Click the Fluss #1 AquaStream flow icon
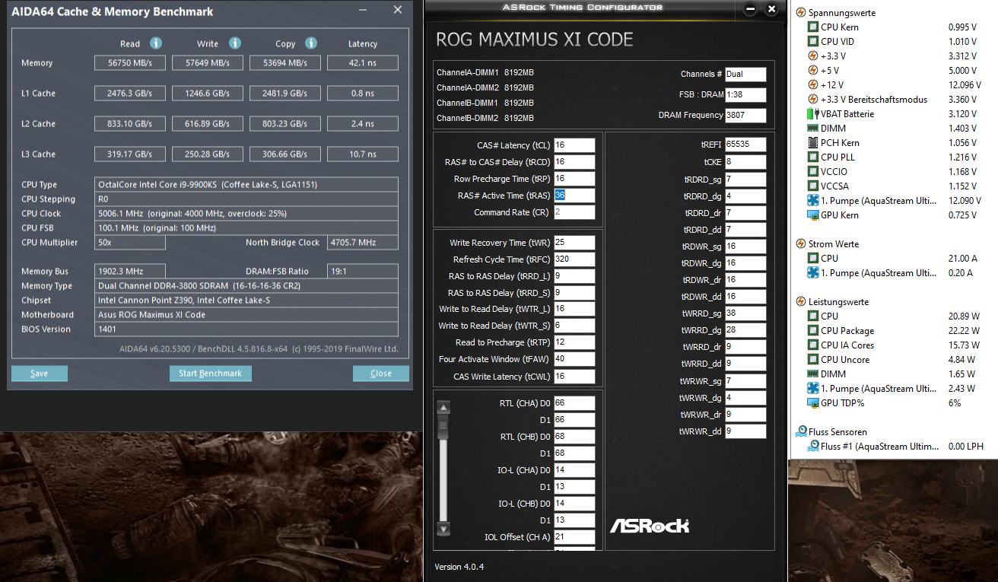998x582 pixels. 813,447
